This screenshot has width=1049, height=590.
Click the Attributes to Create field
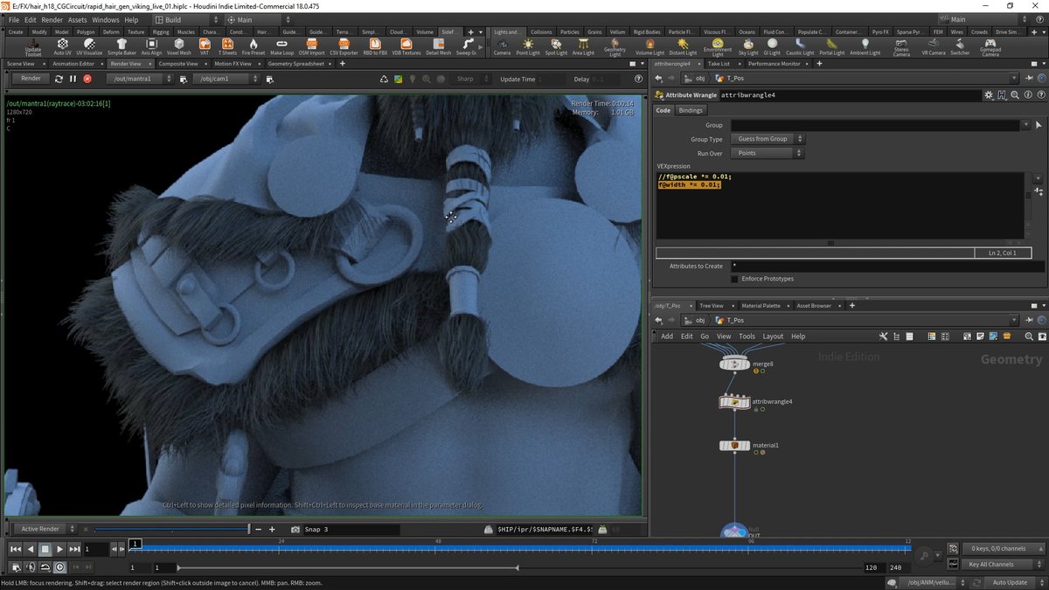click(886, 266)
